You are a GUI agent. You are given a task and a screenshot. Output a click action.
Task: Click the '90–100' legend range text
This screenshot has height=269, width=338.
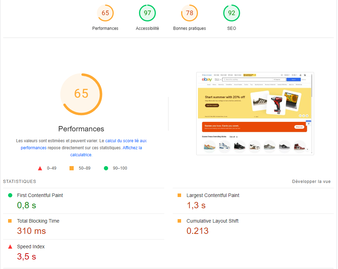pyautogui.click(x=120, y=168)
